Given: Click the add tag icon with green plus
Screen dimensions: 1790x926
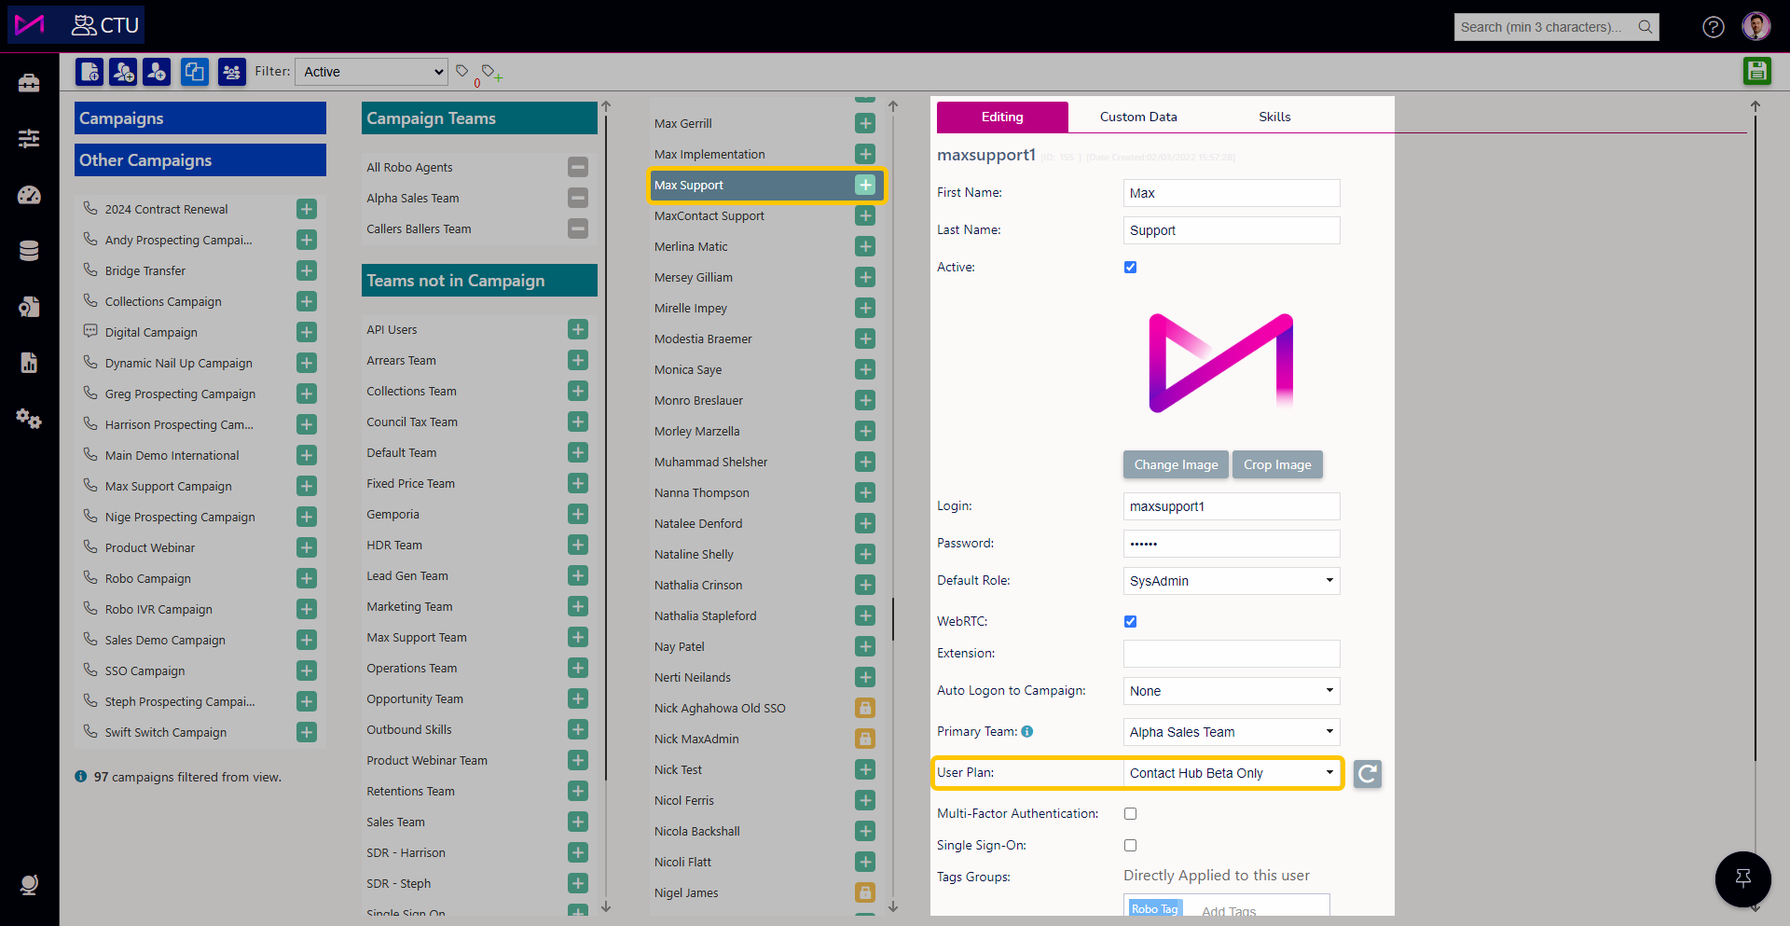Looking at the screenshot, I should pyautogui.click(x=490, y=72).
